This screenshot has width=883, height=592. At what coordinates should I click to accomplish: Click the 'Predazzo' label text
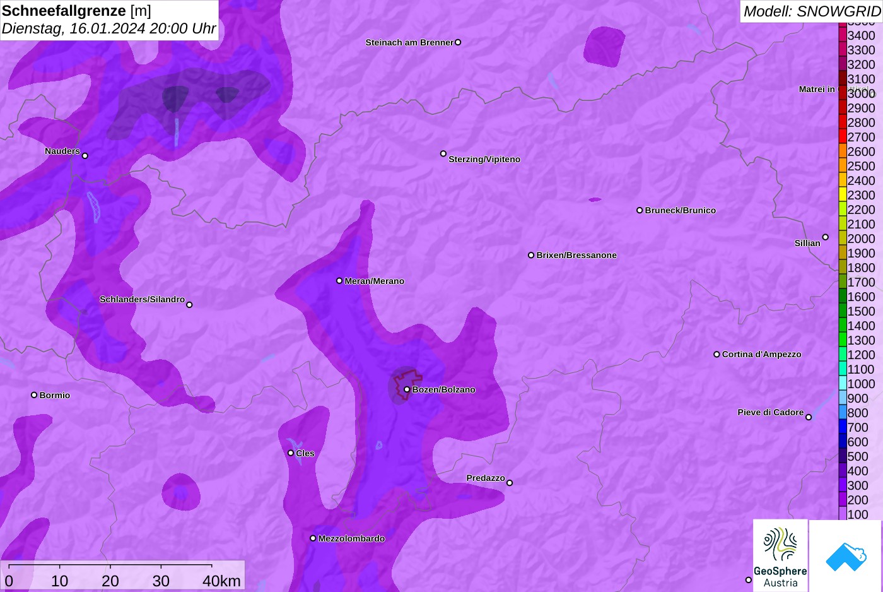(486, 478)
